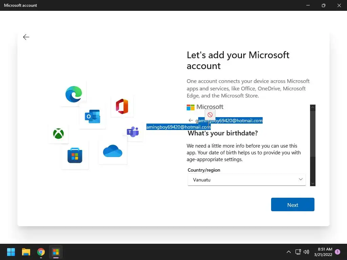
Task: Click the scroll down arrow in the form
Action: click(x=313, y=183)
